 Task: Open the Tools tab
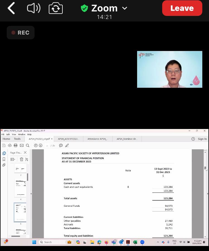pos(17,139)
